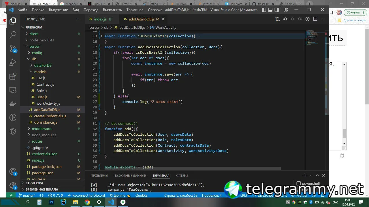Image resolution: width=369 pixels, height=207 pixels.
Task: Click master* branch in status bar
Action: pyautogui.click(x=27, y=195)
